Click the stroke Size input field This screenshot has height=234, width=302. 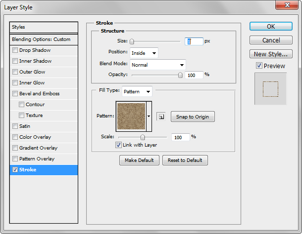click(194, 41)
